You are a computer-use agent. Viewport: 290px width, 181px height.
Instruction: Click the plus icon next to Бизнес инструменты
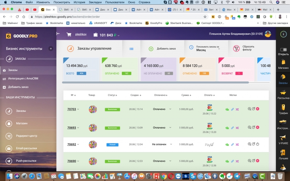51,49
